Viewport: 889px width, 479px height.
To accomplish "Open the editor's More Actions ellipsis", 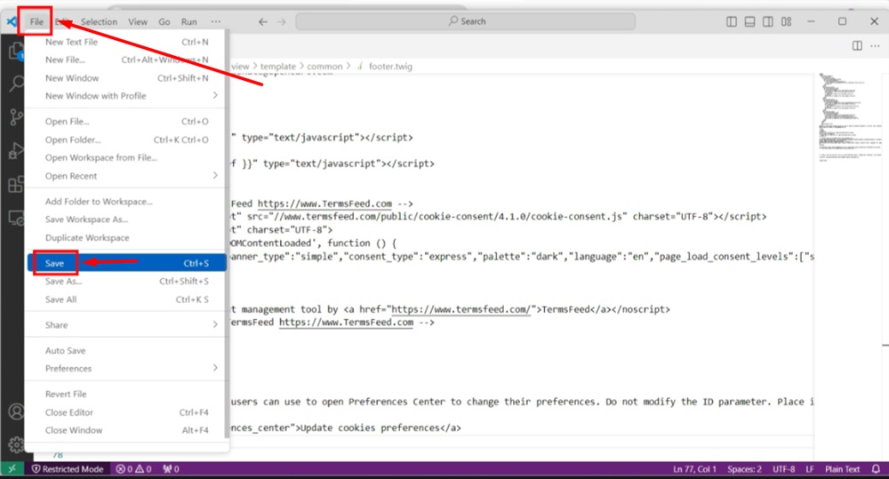I will 875,45.
